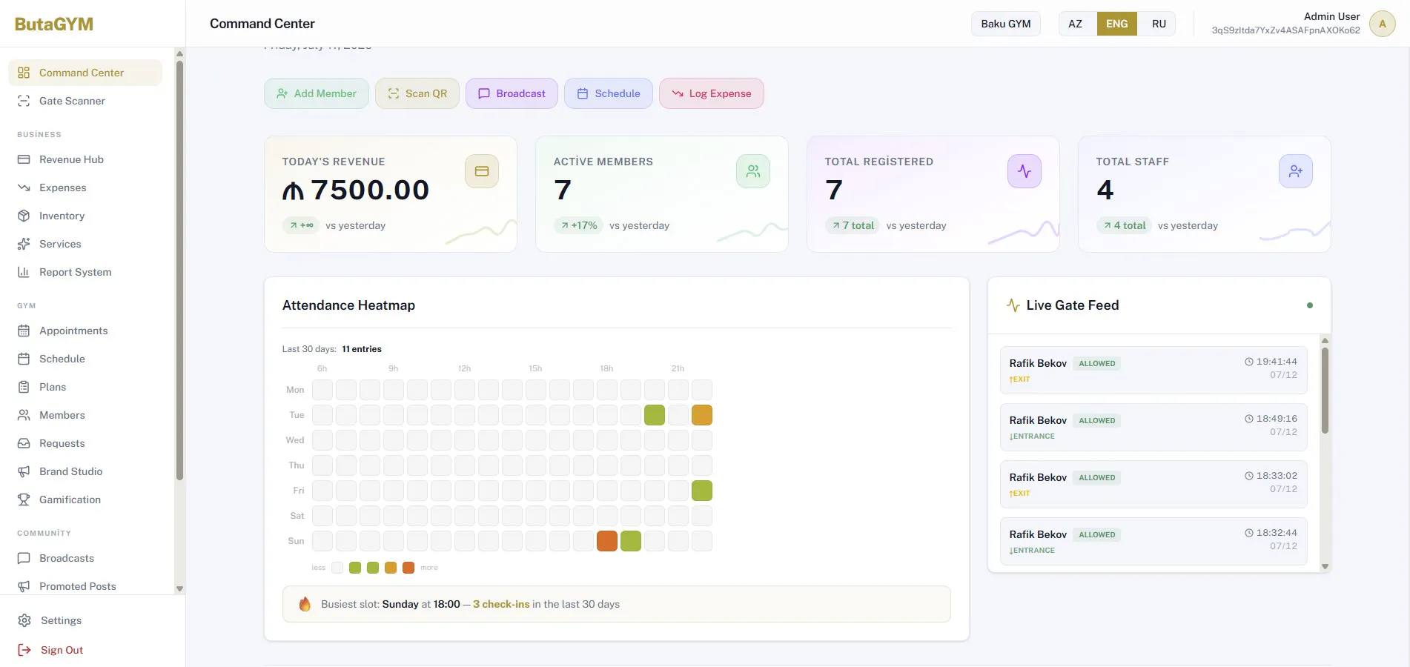Screen dimensions: 1410x667
Task: Open the Baku GYM branch selector
Action: pyautogui.click(x=1006, y=24)
